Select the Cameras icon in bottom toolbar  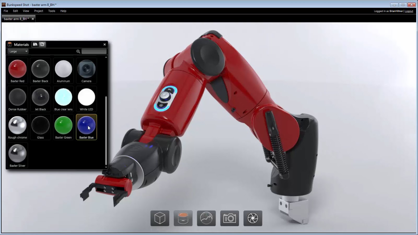[229, 218]
